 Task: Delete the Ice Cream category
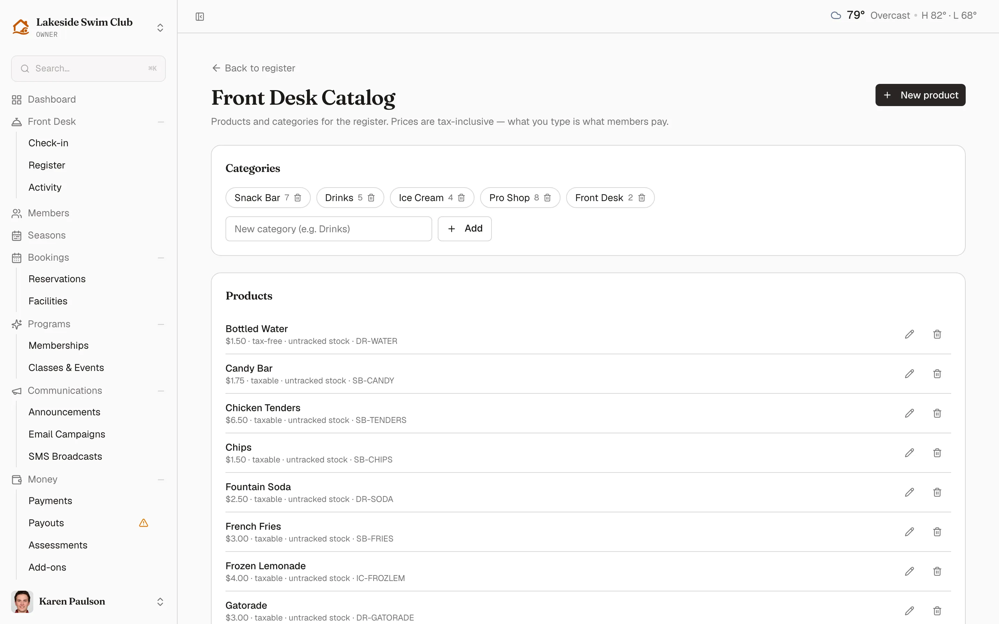pyautogui.click(x=462, y=198)
